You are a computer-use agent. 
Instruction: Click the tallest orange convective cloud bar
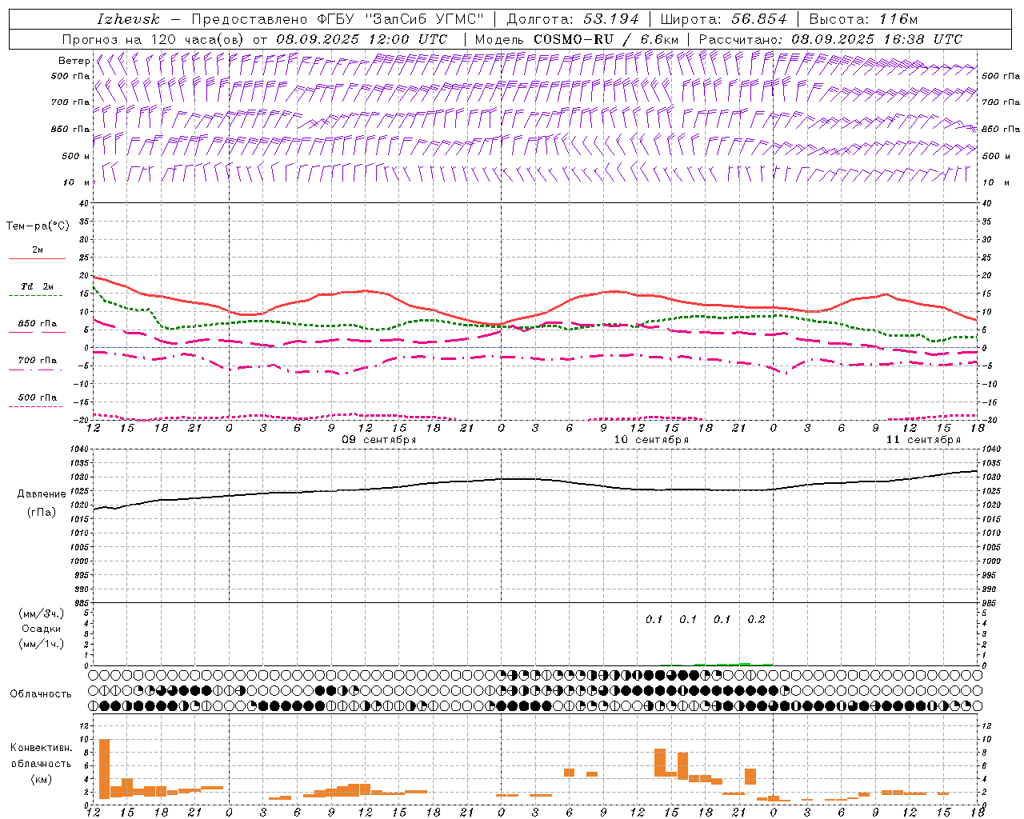104,769
